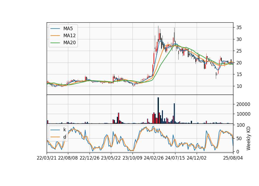Click the price axis value 30
Screen dimensions: 259x186
[x=239, y=39]
